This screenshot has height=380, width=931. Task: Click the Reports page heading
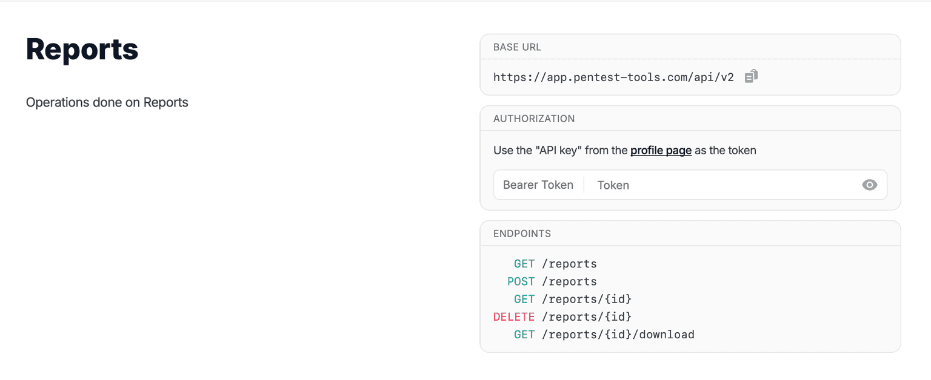[x=82, y=49]
